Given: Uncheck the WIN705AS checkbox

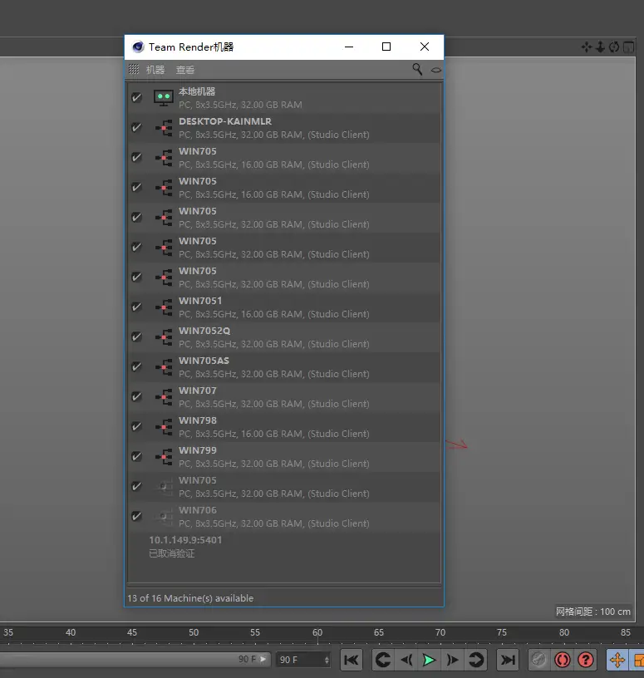Looking at the screenshot, I should (x=136, y=366).
